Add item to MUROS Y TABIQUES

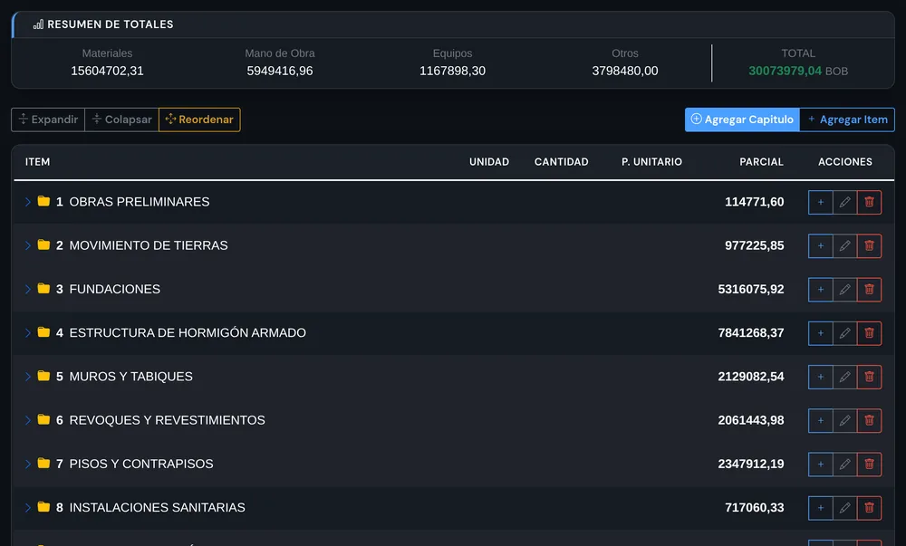[821, 377]
